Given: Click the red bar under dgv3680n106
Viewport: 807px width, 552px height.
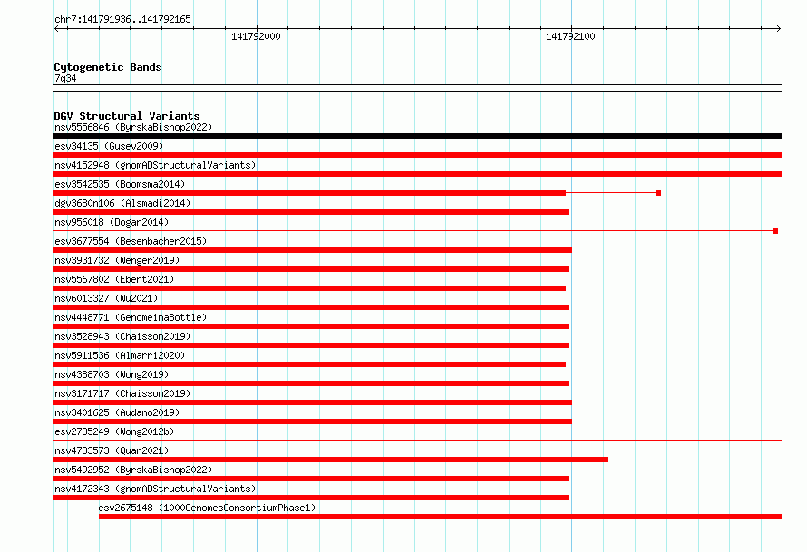Looking at the screenshot, I should pyautogui.click(x=311, y=212).
